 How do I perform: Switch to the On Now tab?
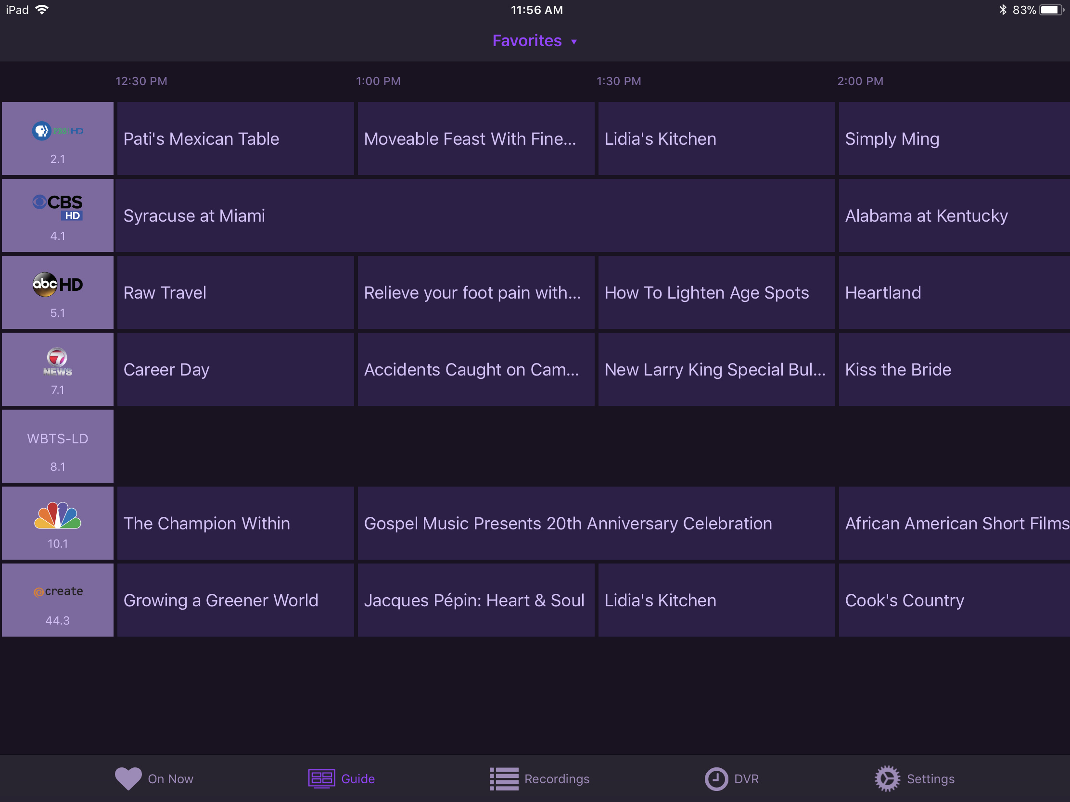click(x=154, y=778)
